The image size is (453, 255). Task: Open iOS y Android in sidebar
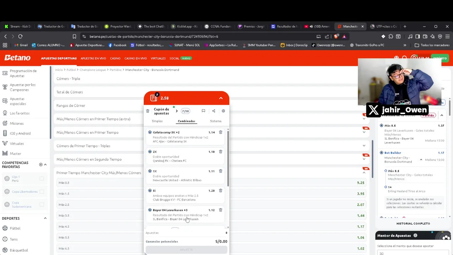20,133
